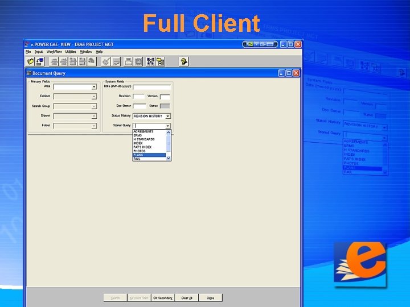Click the Version input field
410x307 pixels.
pos(165,97)
